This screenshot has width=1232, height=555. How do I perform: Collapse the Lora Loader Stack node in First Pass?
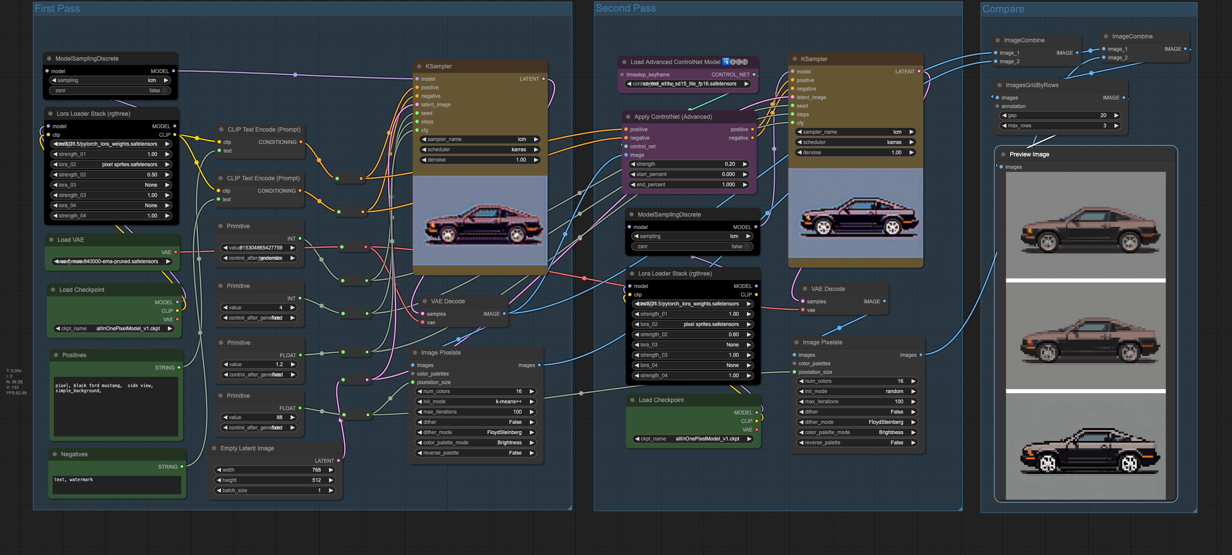tap(50, 114)
